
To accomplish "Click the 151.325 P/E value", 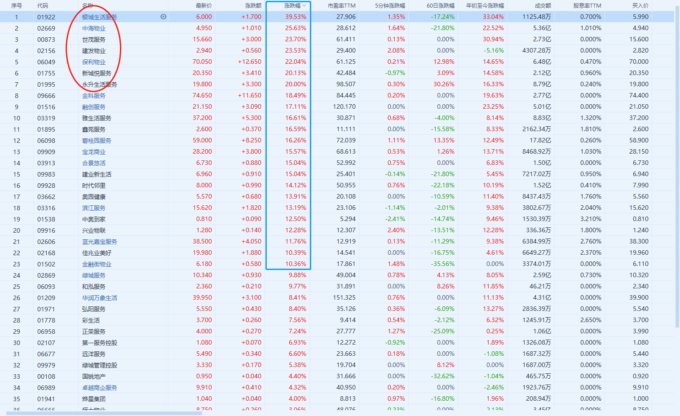I will 344,297.
